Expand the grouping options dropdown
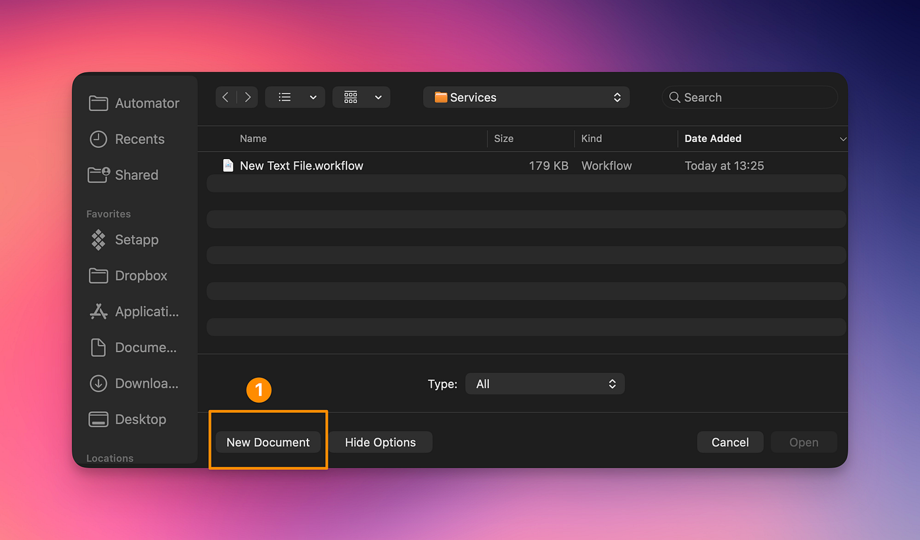This screenshot has width=920, height=540. click(x=361, y=97)
